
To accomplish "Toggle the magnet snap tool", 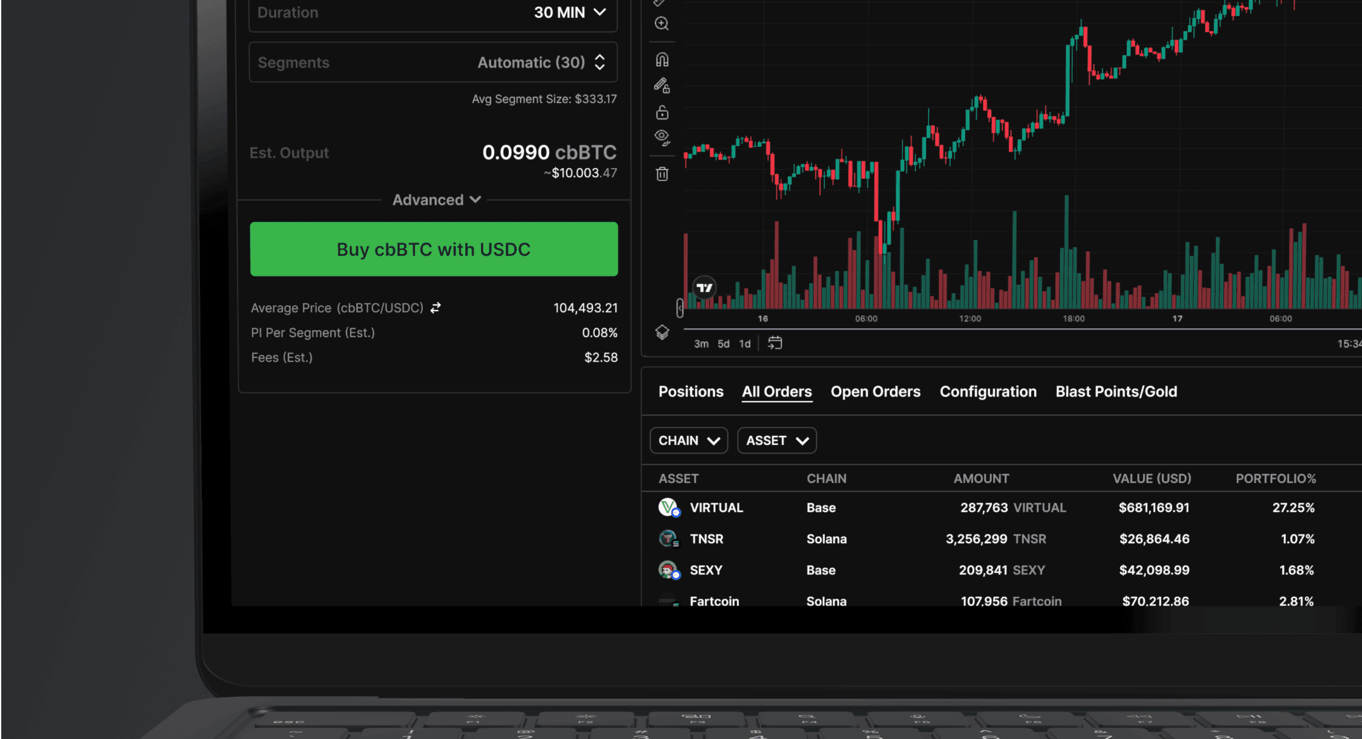I will point(662,60).
